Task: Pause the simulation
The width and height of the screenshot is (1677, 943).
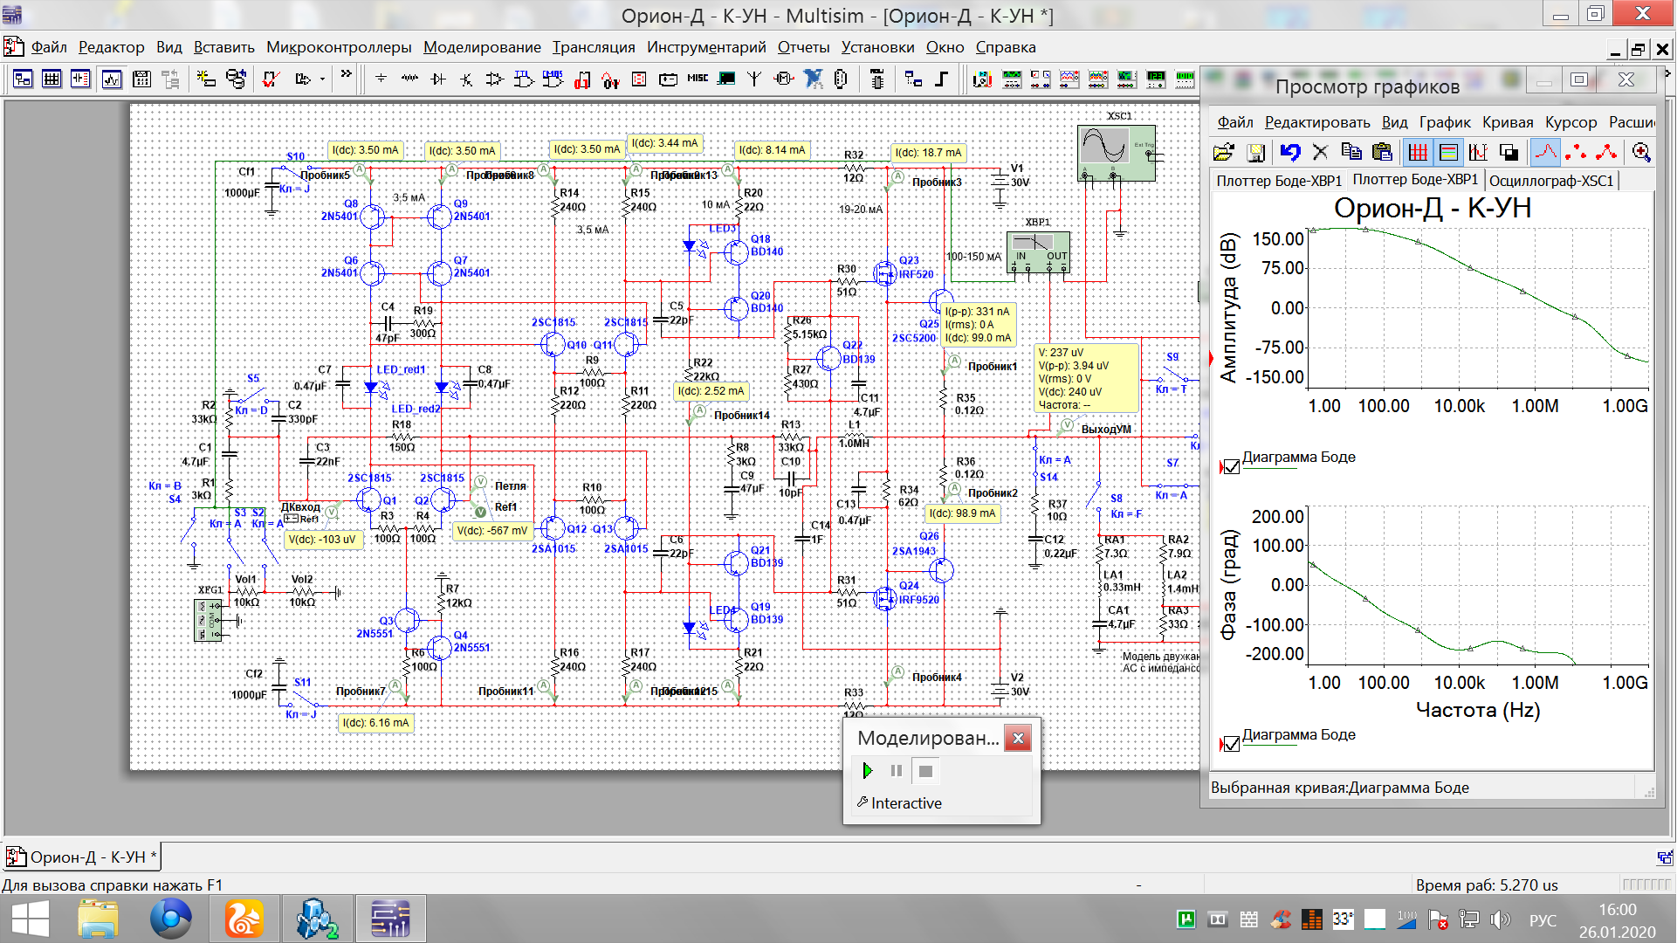Action: [896, 771]
